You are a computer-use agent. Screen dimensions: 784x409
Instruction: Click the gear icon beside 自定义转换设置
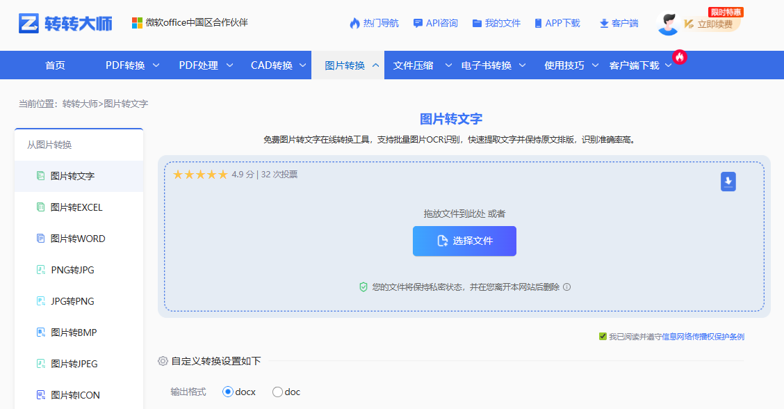[x=163, y=361]
